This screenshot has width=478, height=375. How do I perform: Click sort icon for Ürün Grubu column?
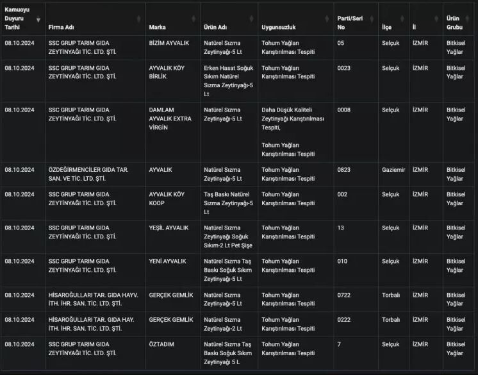click(472, 19)
